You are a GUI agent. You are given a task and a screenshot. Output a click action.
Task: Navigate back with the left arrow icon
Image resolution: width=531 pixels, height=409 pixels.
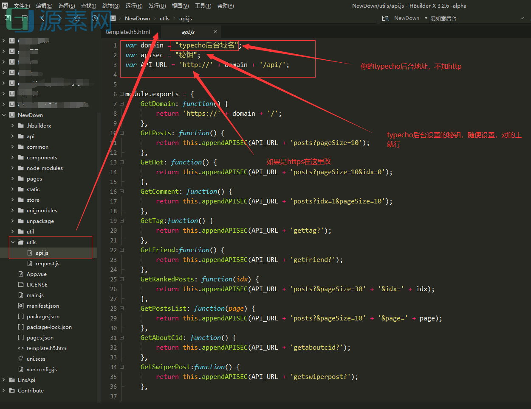42,18
